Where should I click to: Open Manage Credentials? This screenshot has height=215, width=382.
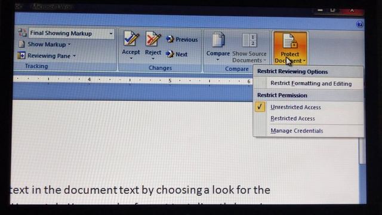click(309, 131)
